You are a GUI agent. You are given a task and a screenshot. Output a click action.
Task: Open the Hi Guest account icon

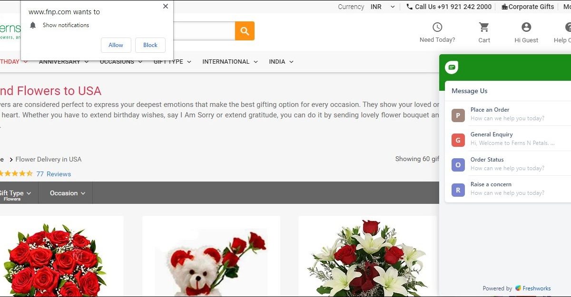(526, 28)
